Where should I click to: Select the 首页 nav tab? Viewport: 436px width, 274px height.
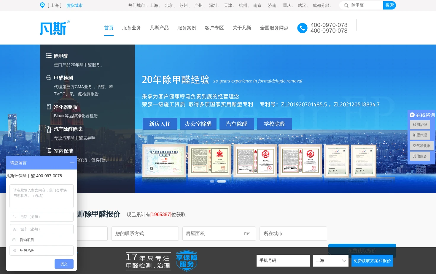click(x=109, y=28)
